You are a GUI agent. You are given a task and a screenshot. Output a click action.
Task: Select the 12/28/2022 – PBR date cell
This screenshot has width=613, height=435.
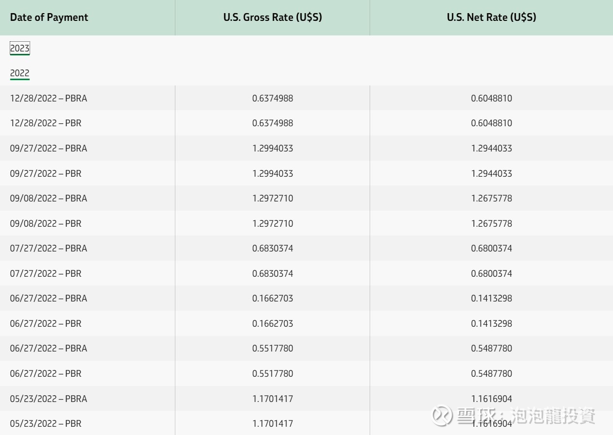coord(46,123)
